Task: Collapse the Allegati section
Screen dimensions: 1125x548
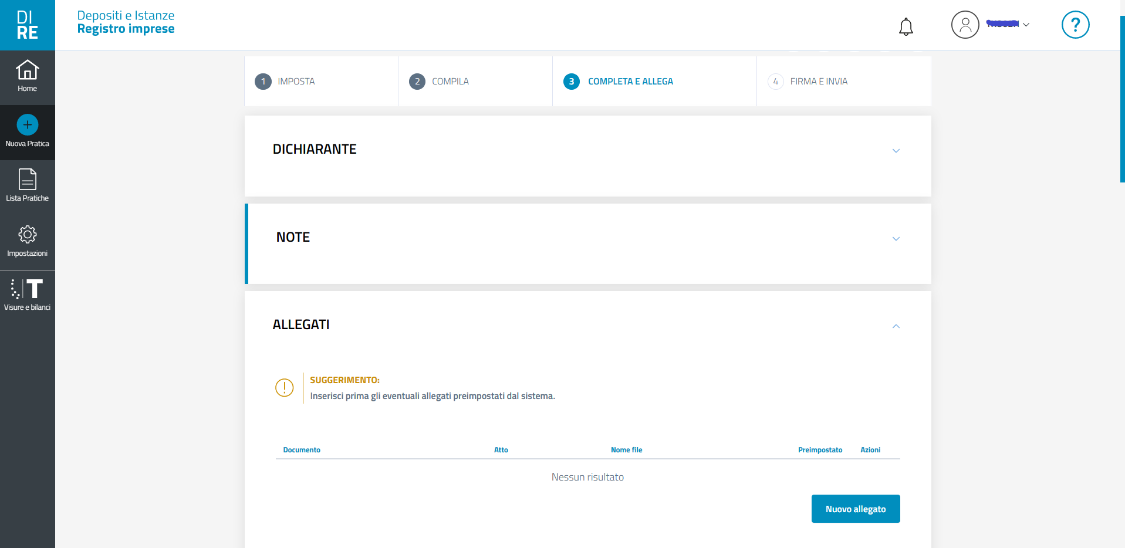Action: 896,326
